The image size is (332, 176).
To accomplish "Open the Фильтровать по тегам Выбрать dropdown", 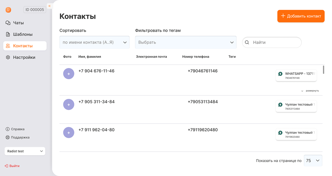I will 186,42.
